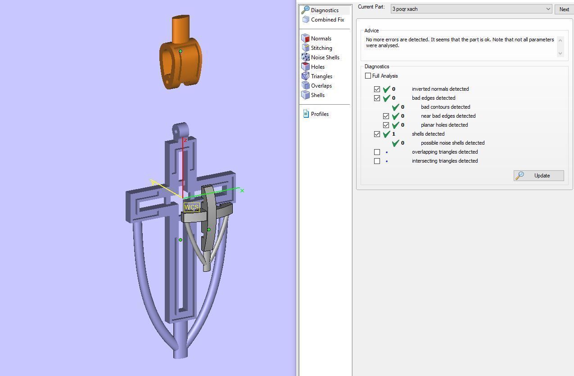The height and width of the screenshot is (376, 574).
Task: Uncheck bad edges detected checkbox
Action: click(377, 98)
